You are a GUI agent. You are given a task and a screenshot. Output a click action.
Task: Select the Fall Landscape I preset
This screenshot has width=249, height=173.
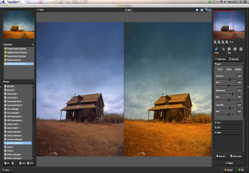(18, 109)
